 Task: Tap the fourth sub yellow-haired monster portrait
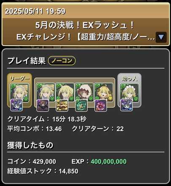pyautogui.click(x=104, y=92)
